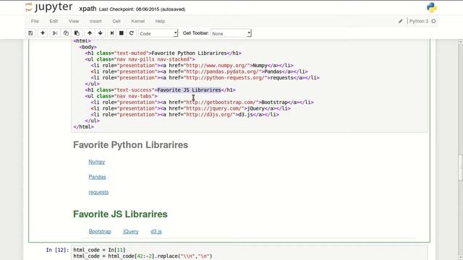Click the In [12] code cell input

[x=250, y=253]
